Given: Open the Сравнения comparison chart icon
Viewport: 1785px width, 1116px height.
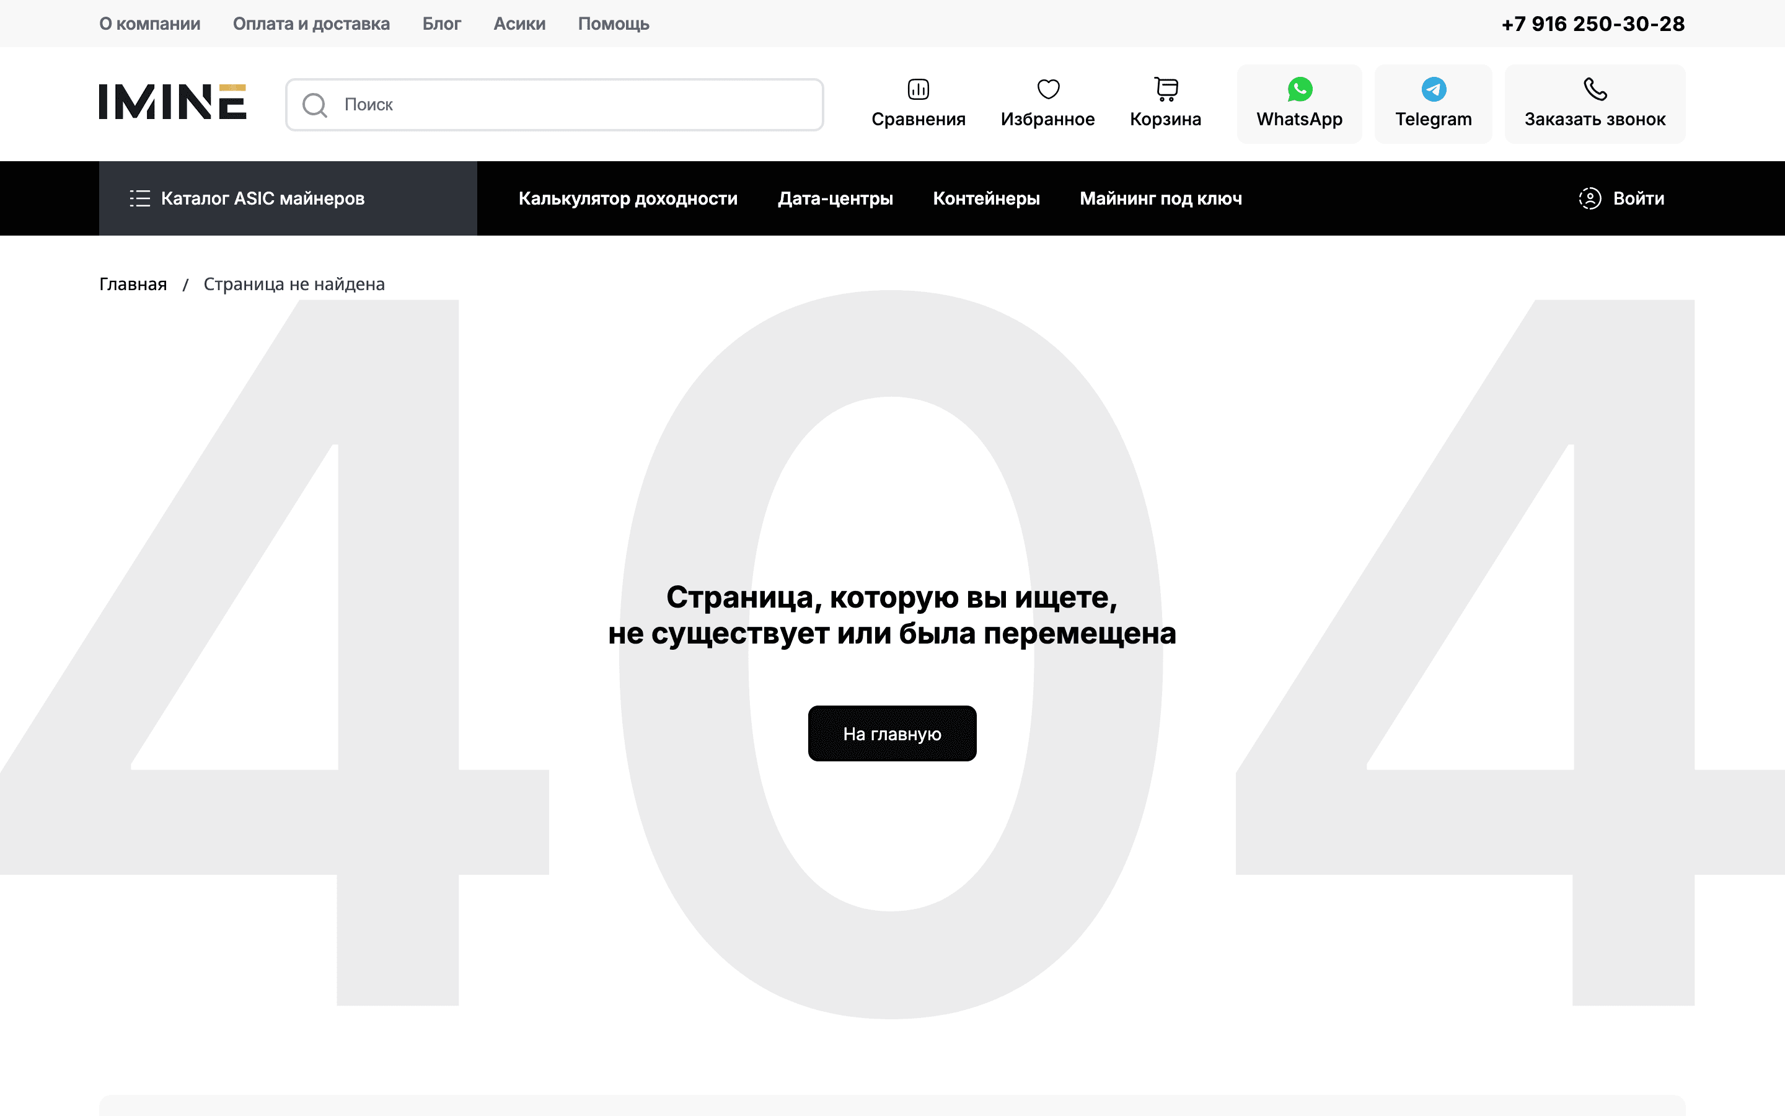Looking at the screenshot, I should tap(919, 89).
